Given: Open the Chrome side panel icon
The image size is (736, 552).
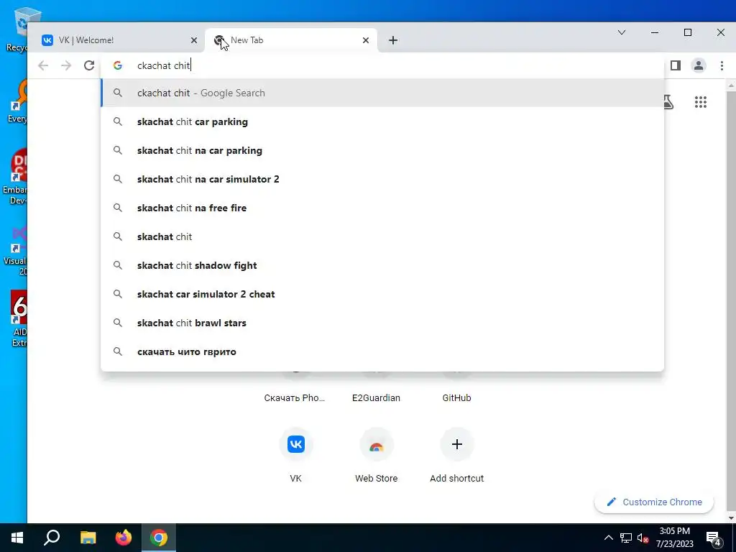Looking at the screenshot, I should [x=676, y=65].
